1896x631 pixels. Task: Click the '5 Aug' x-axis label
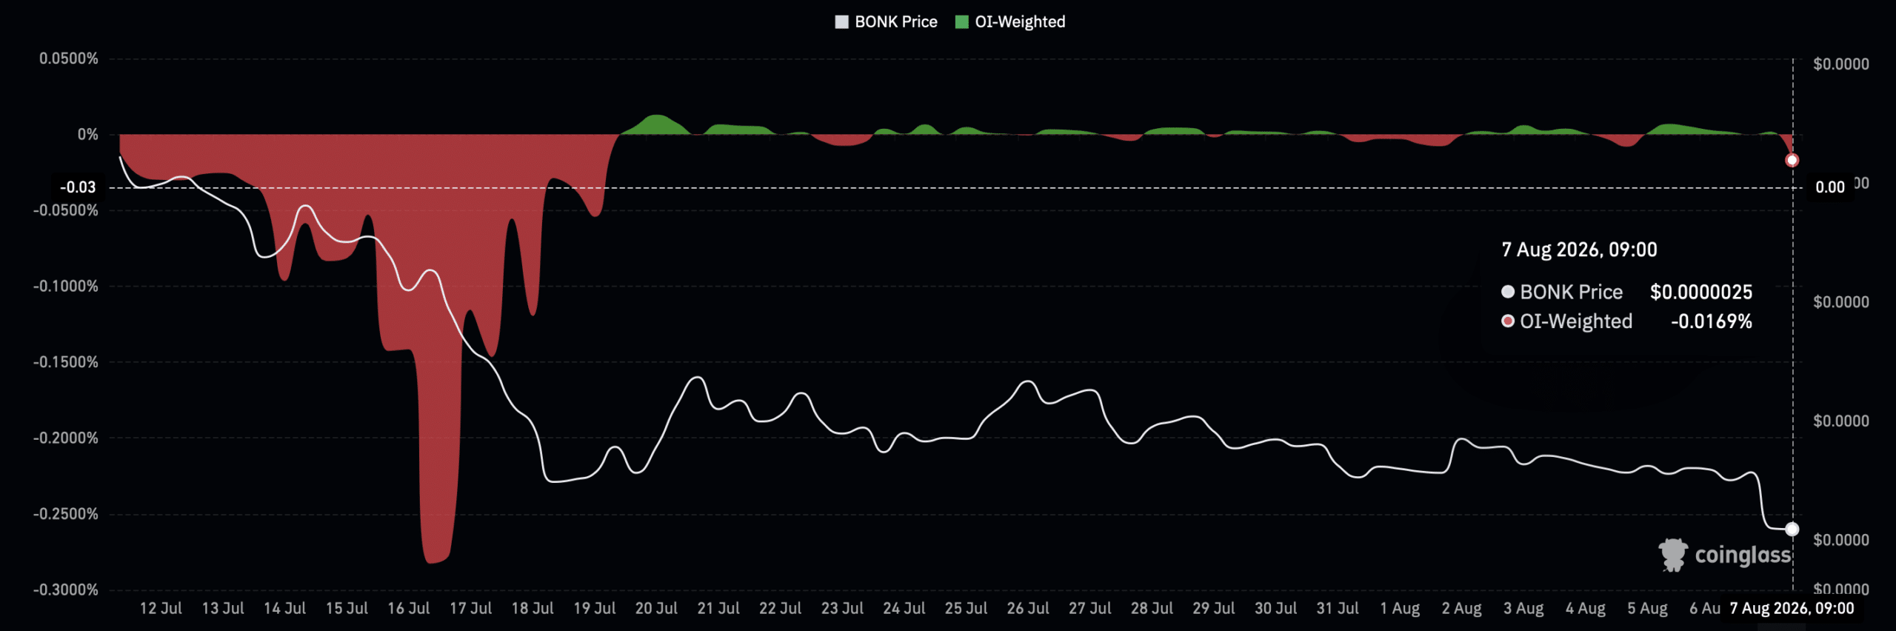[x=1647, y=608]
